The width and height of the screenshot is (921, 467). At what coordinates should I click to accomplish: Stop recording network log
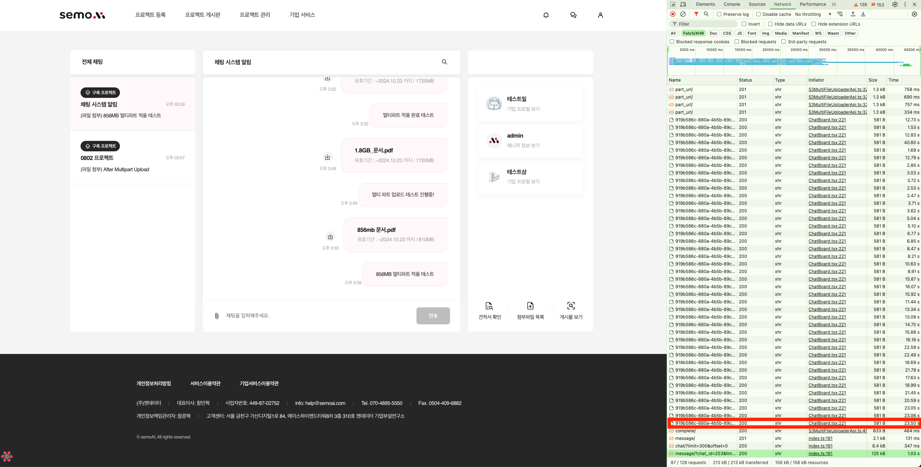[x=673, y=14]
